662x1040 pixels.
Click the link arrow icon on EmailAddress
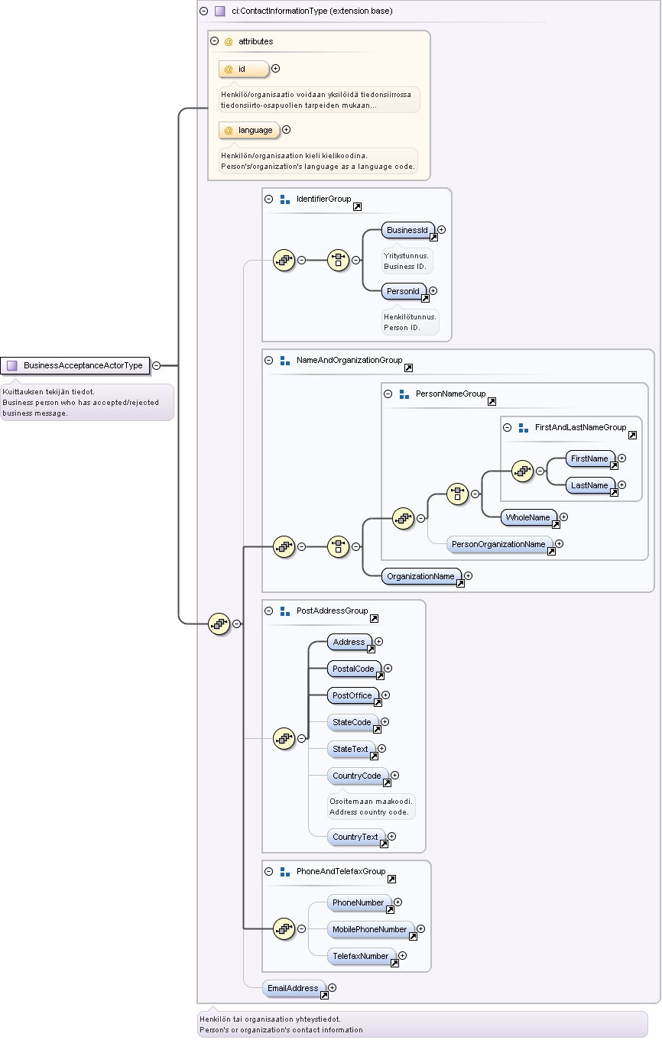[x=324, y=996]
